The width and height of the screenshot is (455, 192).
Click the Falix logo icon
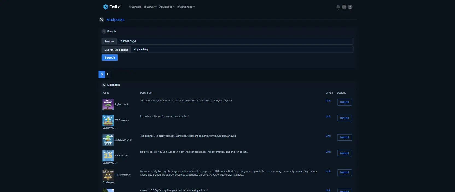coord(106,7)
